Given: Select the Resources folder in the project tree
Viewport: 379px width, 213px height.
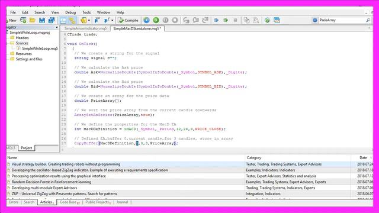Looking at the screenshot, I should [24, 54].
